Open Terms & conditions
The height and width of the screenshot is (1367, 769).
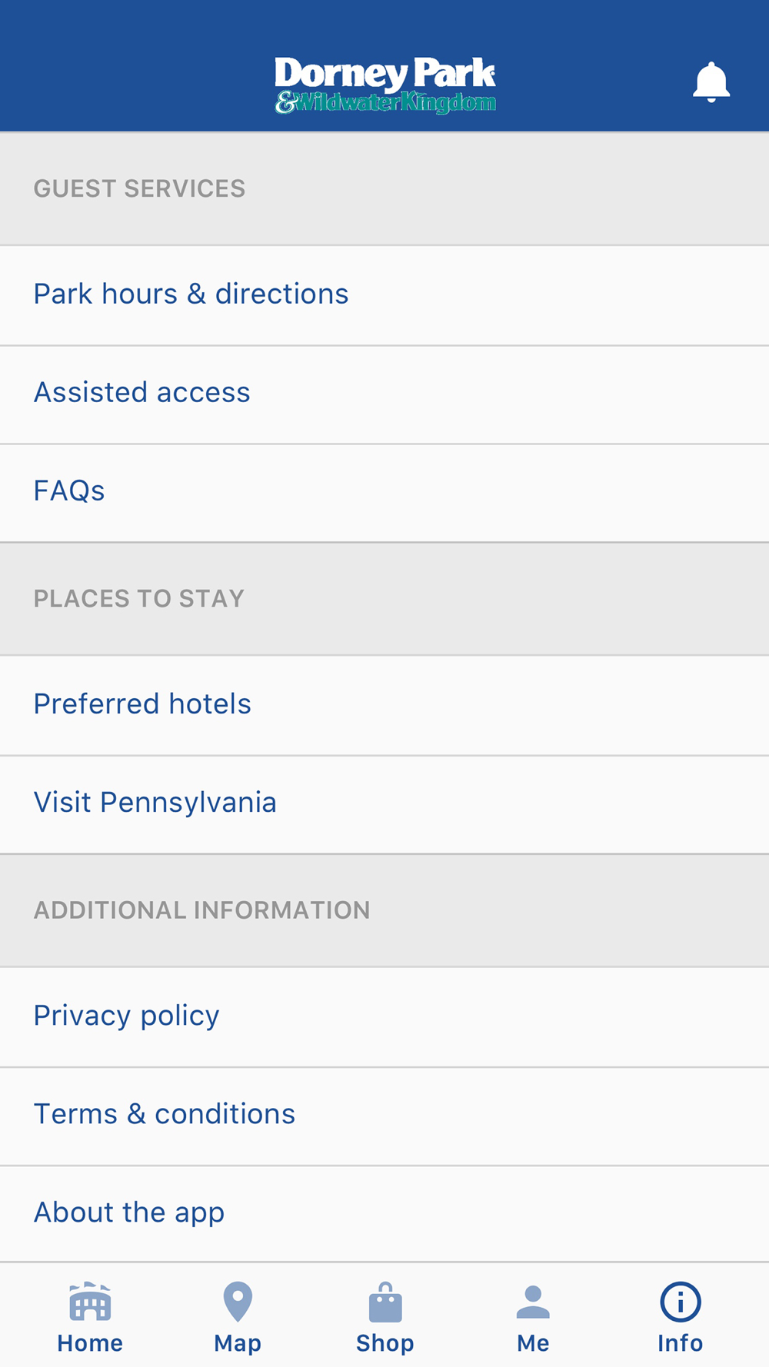pyautogui.click(x=165, y=1114)
